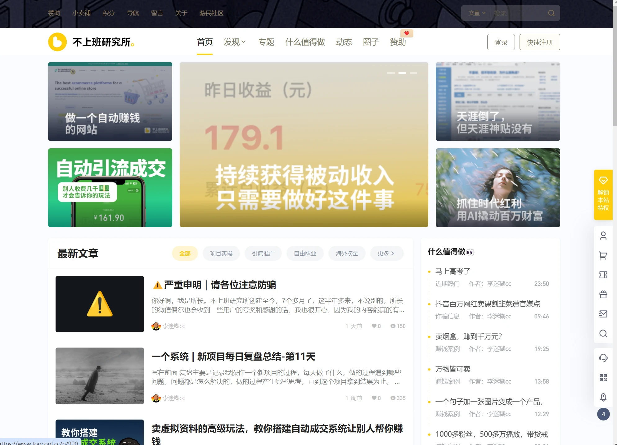The image size is (617, 445).
Task: Click the warning thumbnail of 严重申明 article
Action: point(100,304)
